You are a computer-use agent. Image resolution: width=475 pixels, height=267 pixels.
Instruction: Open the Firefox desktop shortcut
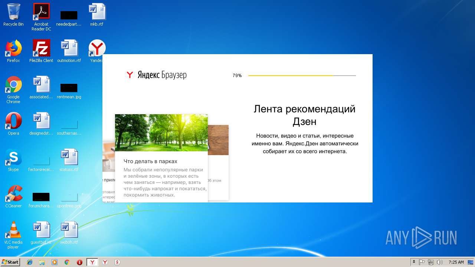[x=13, y=51]
